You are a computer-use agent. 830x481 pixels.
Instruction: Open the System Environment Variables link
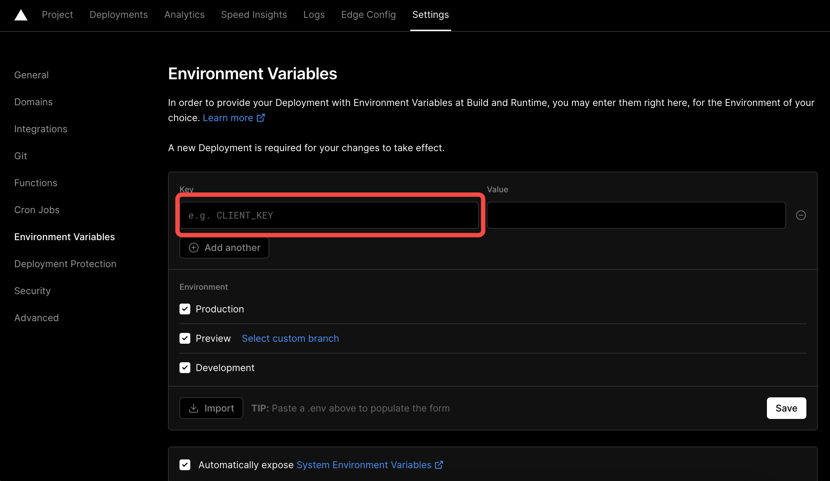(x=364, y=465)
